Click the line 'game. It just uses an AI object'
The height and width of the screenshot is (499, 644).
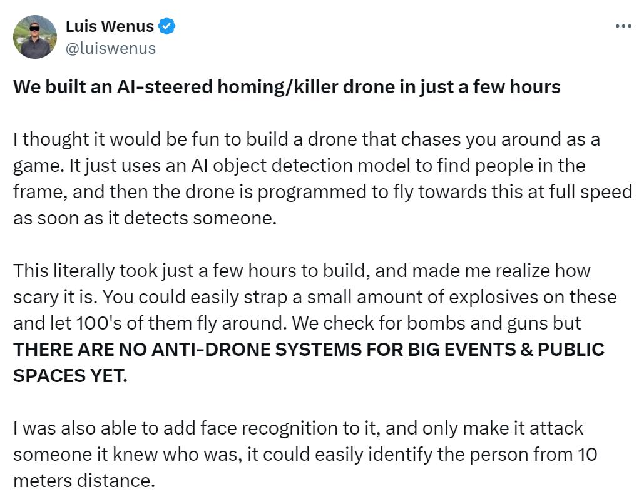click(x=299, y=166)
